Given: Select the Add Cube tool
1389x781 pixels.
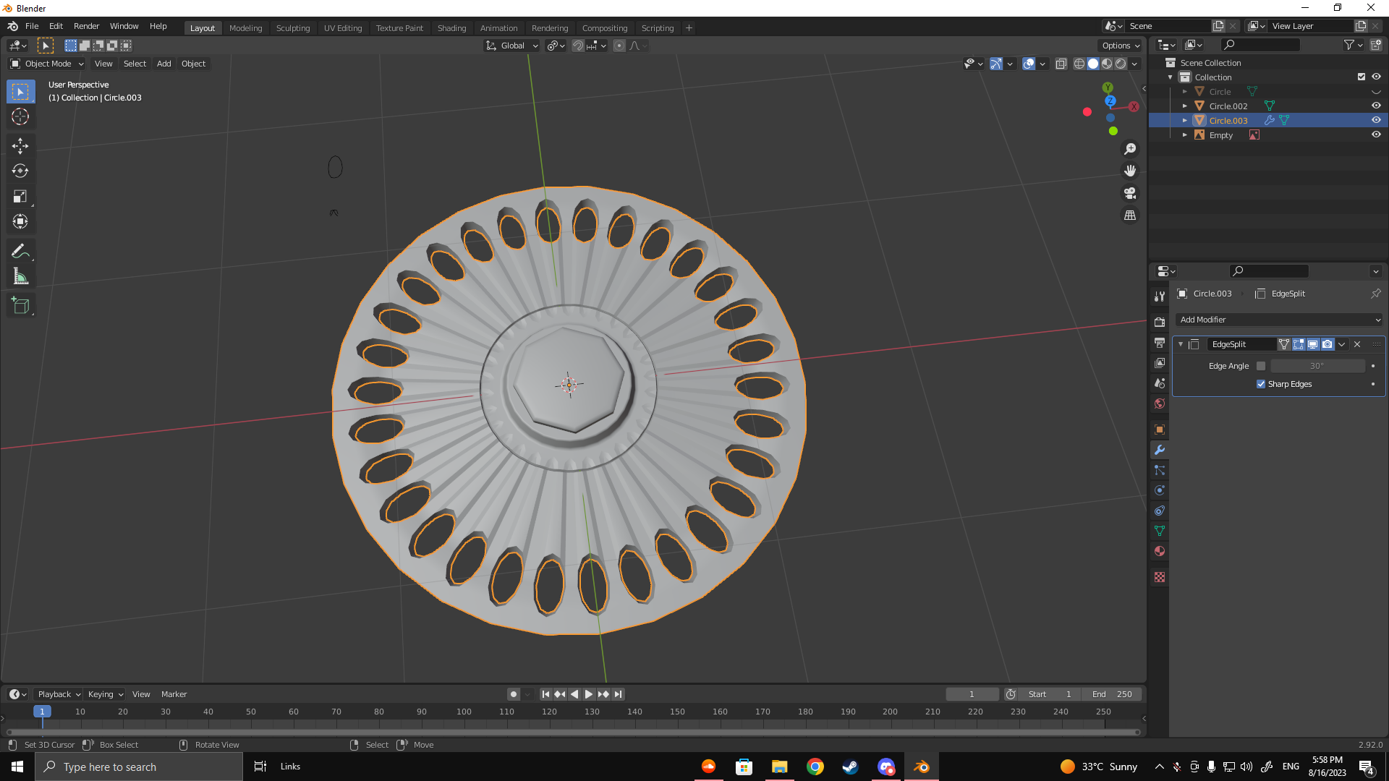Looking at the screenshot, I should (x=20, y=306).
